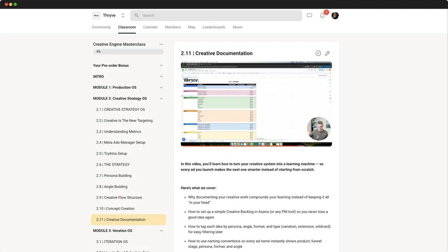Edit lesson with the pencil icon
Viewport: 448px width, 252px height.
(327, 53)
